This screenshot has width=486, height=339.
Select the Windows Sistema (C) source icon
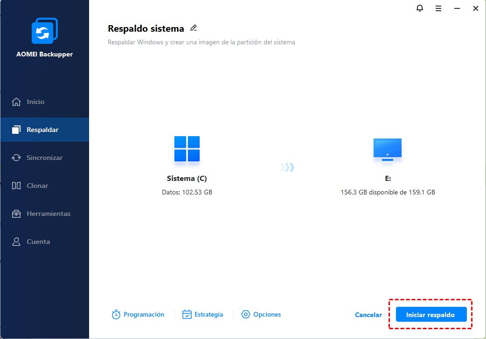pyautogui.click(x=187, y=149)
